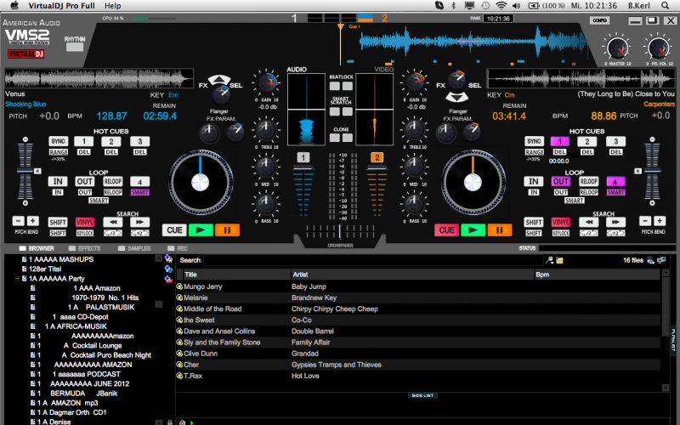Click the Mungo Jerry track icon
This screenshot has width=680, height=425.
(x=179, y=286)
